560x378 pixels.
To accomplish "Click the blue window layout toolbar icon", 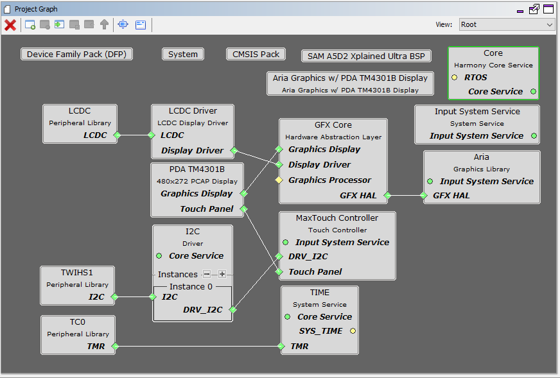I will 141,24.
